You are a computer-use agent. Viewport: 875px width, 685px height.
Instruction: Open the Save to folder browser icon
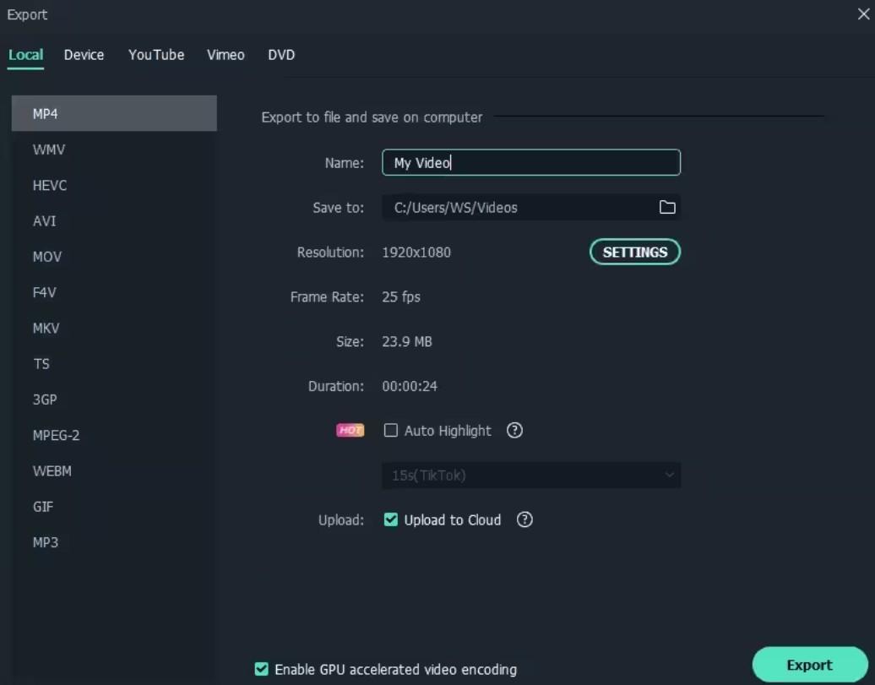click(667, 207)
